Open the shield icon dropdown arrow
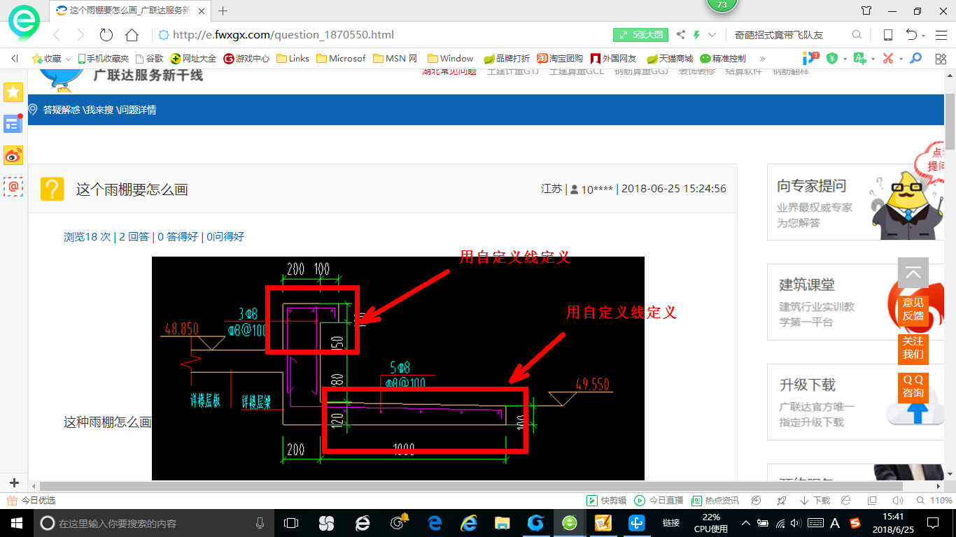The image size is (956, 537). tap(845, 59)
